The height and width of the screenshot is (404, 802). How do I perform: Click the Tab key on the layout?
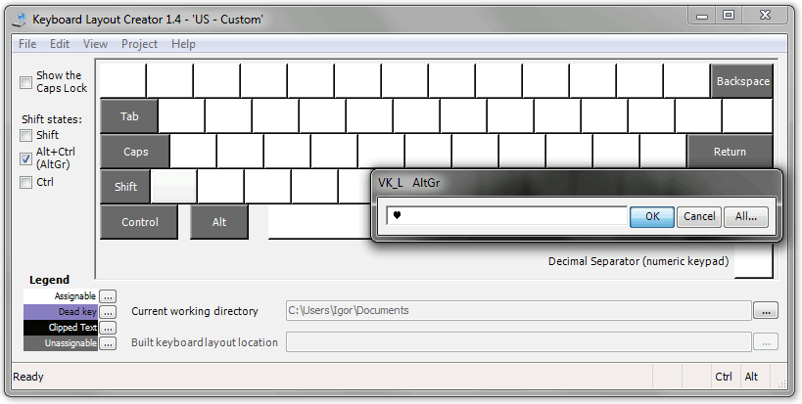tap(129, 116)
